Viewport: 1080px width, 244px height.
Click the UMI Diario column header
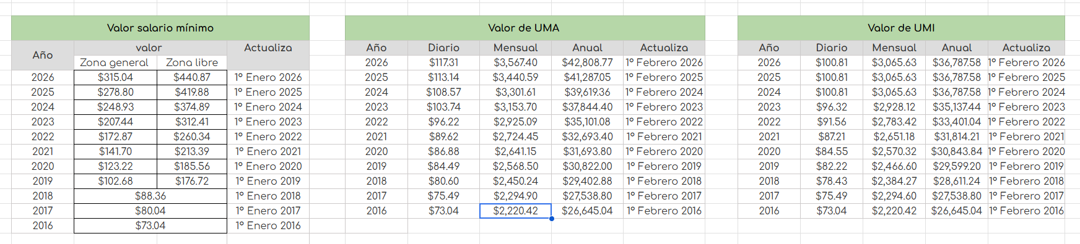[x=831, y=48]
